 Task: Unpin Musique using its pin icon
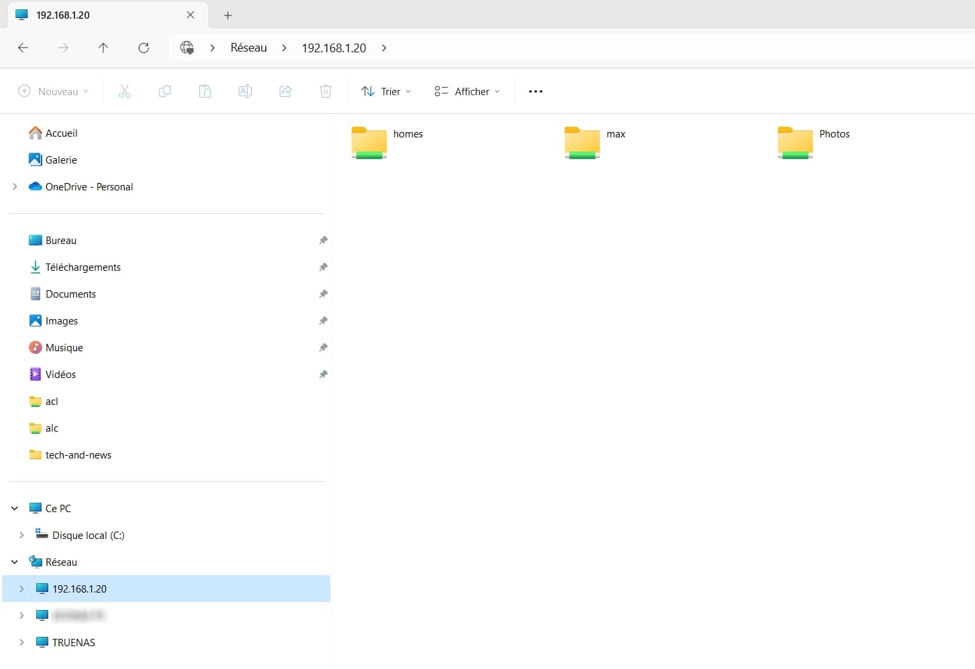323,347
